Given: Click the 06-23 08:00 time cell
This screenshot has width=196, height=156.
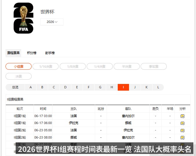Looking at the screenshot, I should 43,137.
